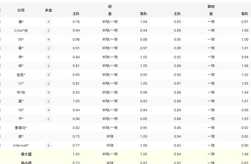Viewport: 251px width, 164px height.
Task: Click the 多盘 column header
Action: pos(48,10)
